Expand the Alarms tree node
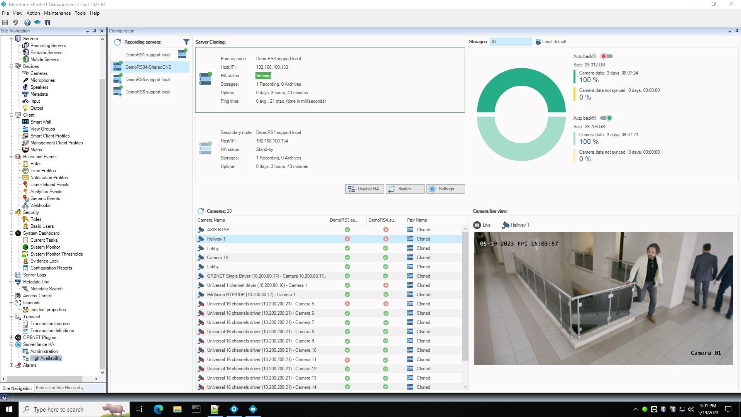Viewport: 741px width, 417px height. [x=12, y=365]
